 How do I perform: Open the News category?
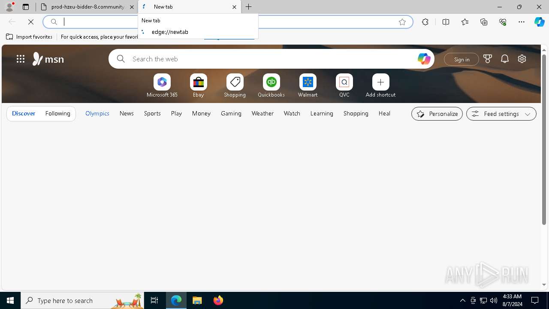pyautogui.click(x=127, y=114)
